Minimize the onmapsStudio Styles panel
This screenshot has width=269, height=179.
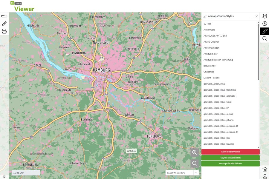click(251, 16)
